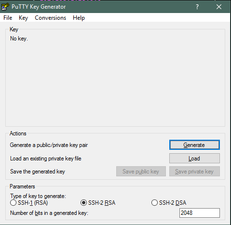Click the question mark help button
This screenshot has width=231, height=225.
[x=197, y=7]
